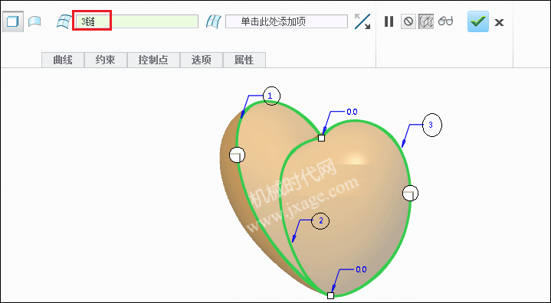Select the surface boundary blend option icon
The height and width of the screenshot is (303, 551).
tap(34, 21)
